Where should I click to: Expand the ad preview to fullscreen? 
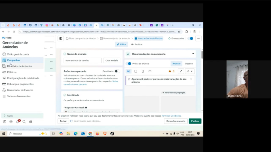181,71
